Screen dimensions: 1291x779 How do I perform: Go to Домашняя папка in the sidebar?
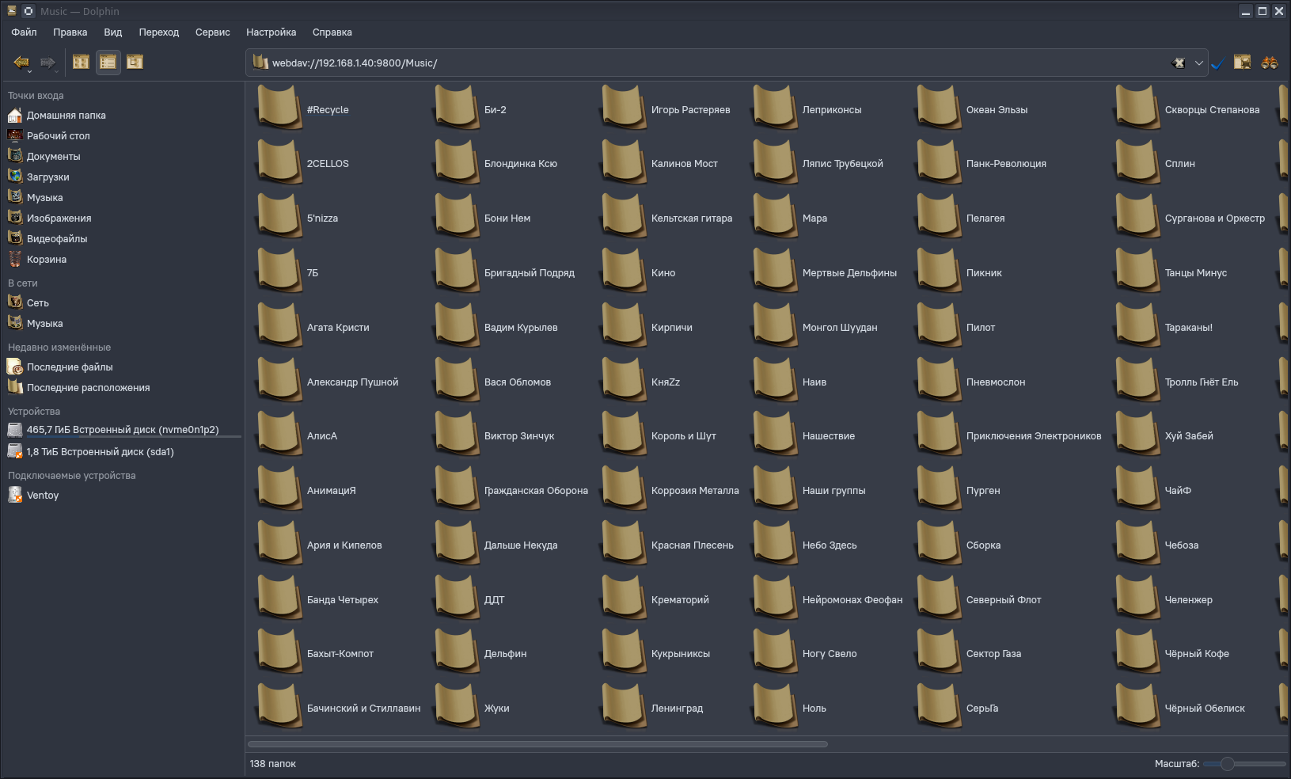66,116
